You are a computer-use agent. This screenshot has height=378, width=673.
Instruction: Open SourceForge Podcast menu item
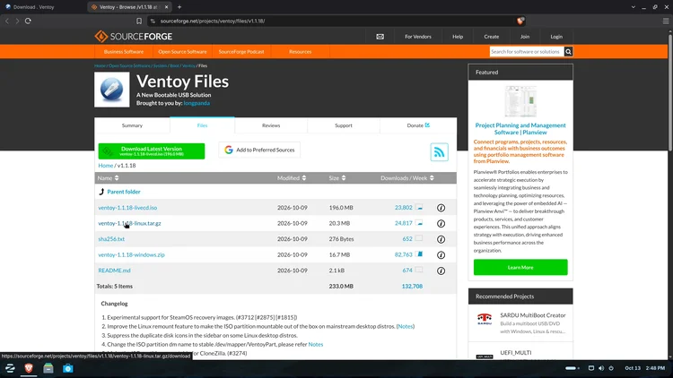pos(241,51)
